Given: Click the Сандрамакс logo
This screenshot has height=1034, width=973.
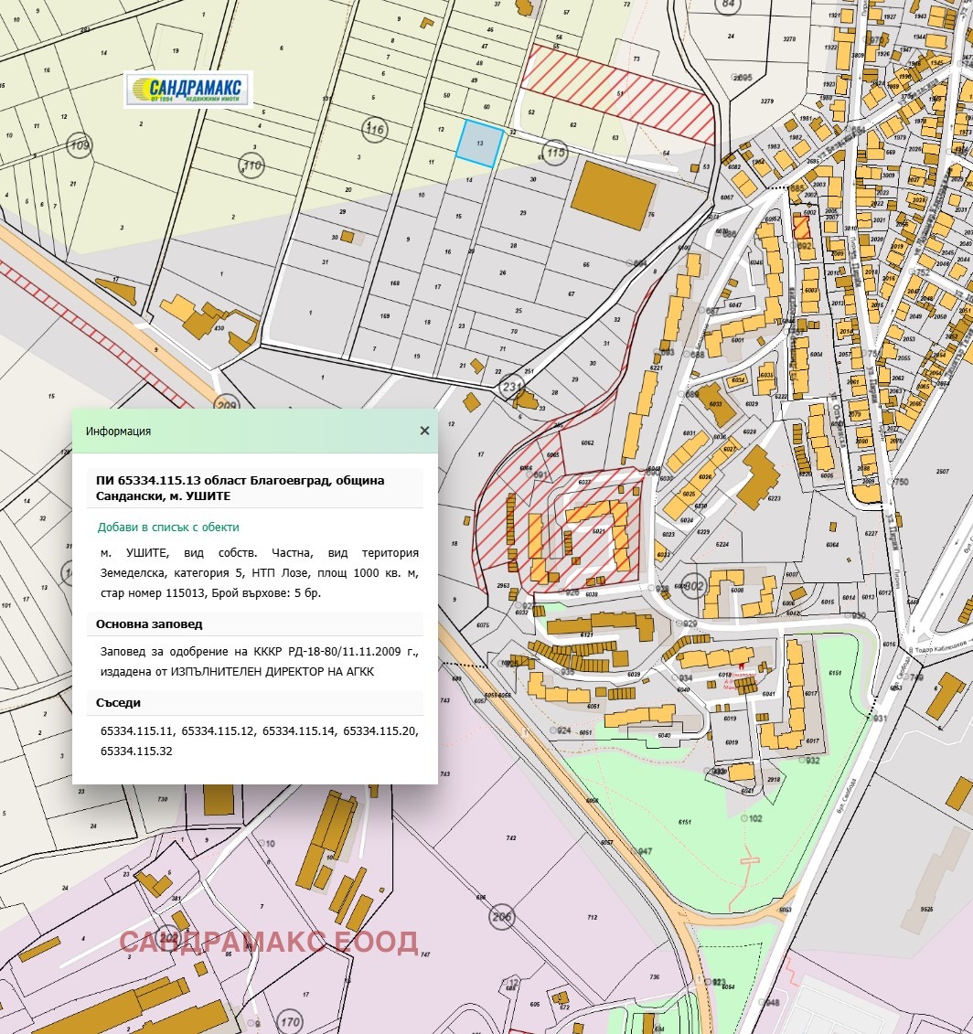Looking at the screenshot, I should [187, 90].
